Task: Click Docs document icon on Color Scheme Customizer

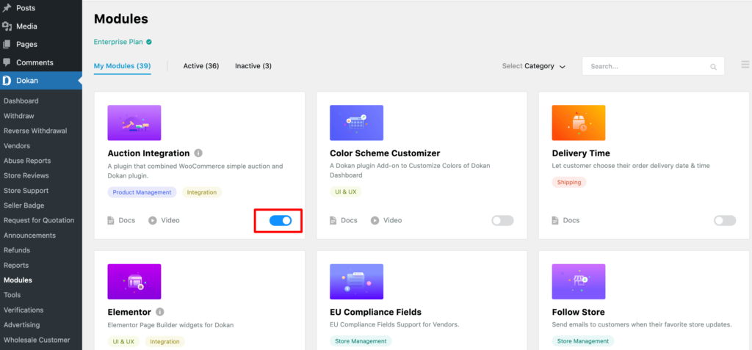Action: click(x=333, y=221)
